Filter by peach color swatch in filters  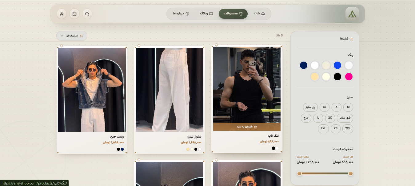[x=314, y=77]
